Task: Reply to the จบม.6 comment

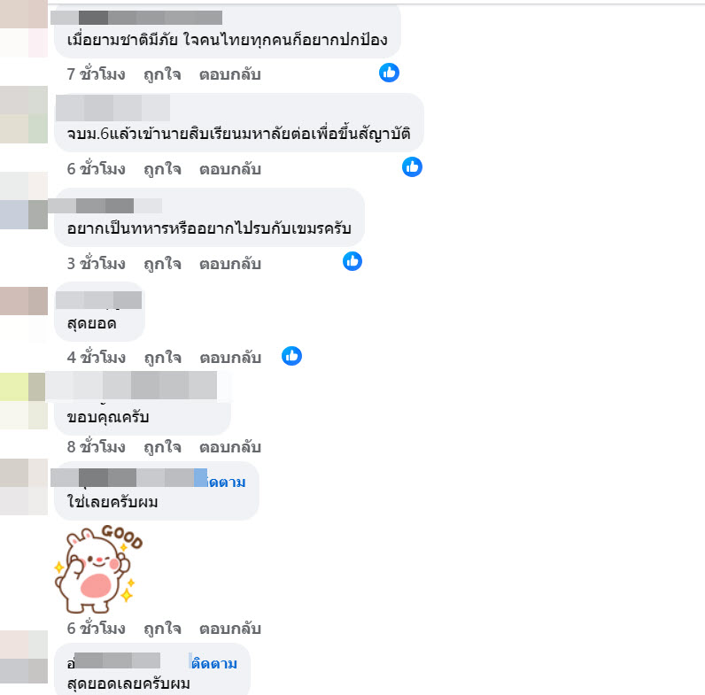Action: click(x=229, y=169)
